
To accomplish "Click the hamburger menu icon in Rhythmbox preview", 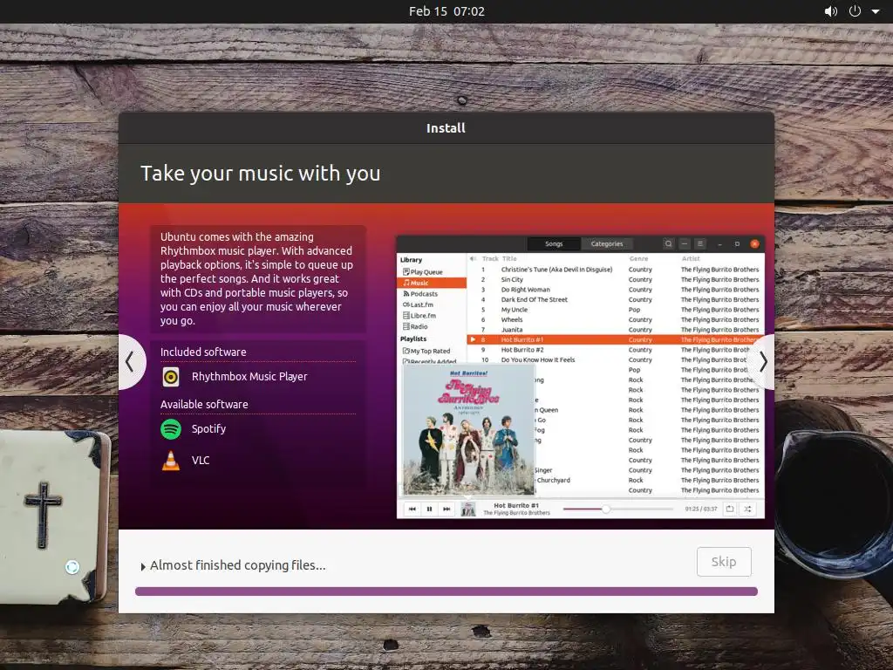I will pyautogui.click(x=700, y=244).
